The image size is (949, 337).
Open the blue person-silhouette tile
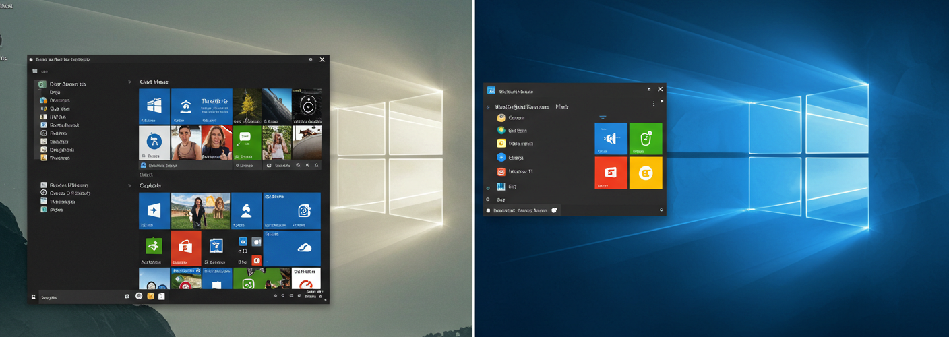(x=246, y=211)
